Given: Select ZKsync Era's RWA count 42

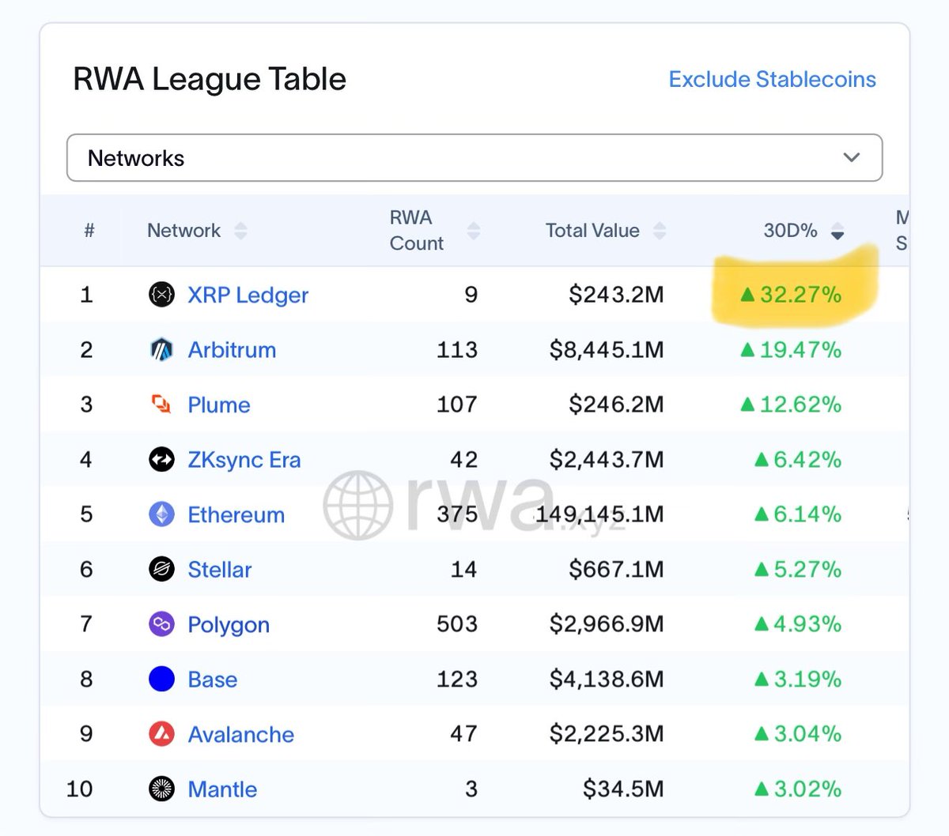Looking at the screenshot, I should tap(464, 459).
